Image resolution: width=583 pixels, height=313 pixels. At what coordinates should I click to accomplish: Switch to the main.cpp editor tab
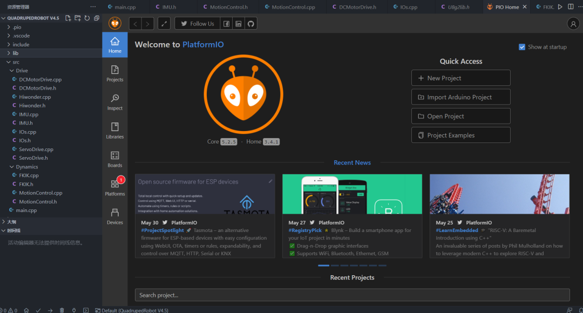coord(125,6)
